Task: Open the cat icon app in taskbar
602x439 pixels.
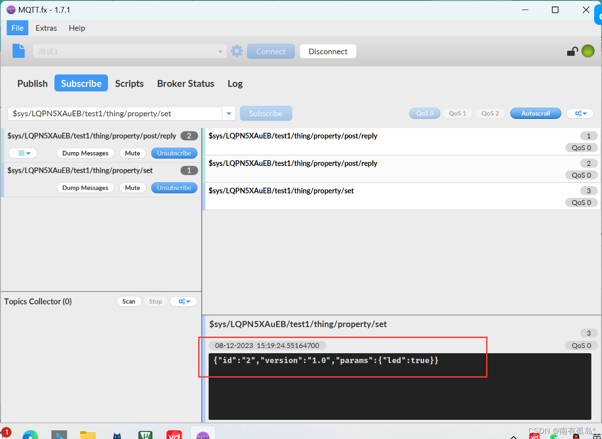Action: 117,435
